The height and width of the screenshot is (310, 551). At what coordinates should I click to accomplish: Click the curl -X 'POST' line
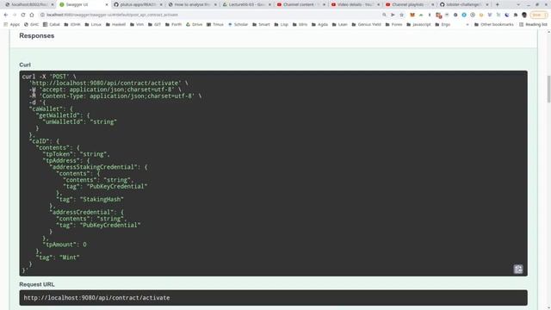click(49, 77)
